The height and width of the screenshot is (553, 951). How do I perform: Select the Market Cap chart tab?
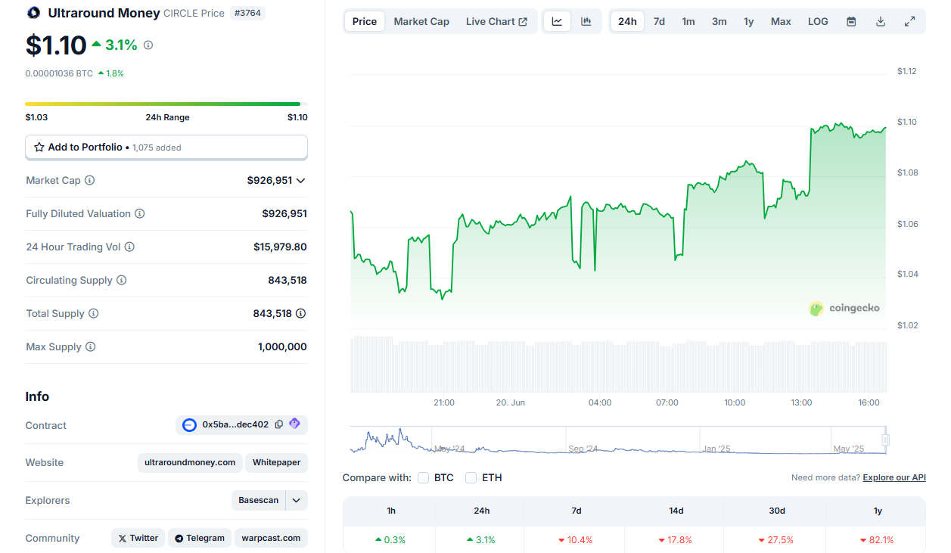421,21
